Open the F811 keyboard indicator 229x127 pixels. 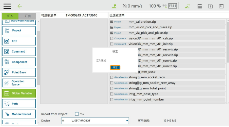pos(172,6)
